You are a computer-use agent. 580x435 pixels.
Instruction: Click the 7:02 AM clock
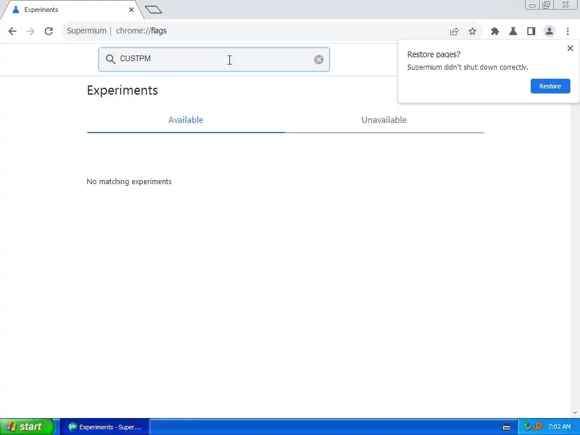559,427
